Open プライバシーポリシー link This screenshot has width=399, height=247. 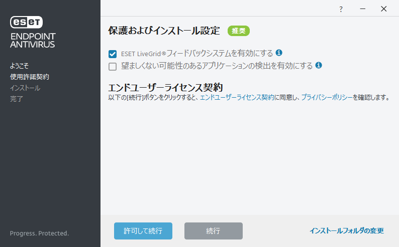pyautogui.click(x=327, y=97)
